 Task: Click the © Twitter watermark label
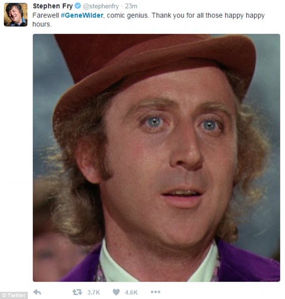[14, 295]
